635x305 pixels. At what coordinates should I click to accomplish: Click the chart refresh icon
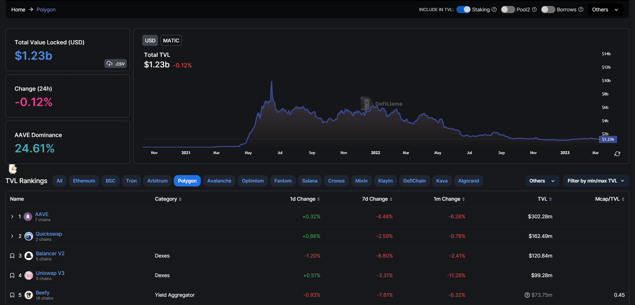point(617,154)
